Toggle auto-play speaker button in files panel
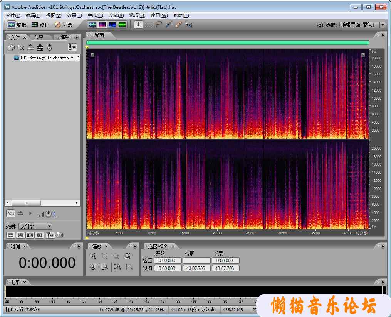This screenshot has height=317, width=391. point(11,214)
